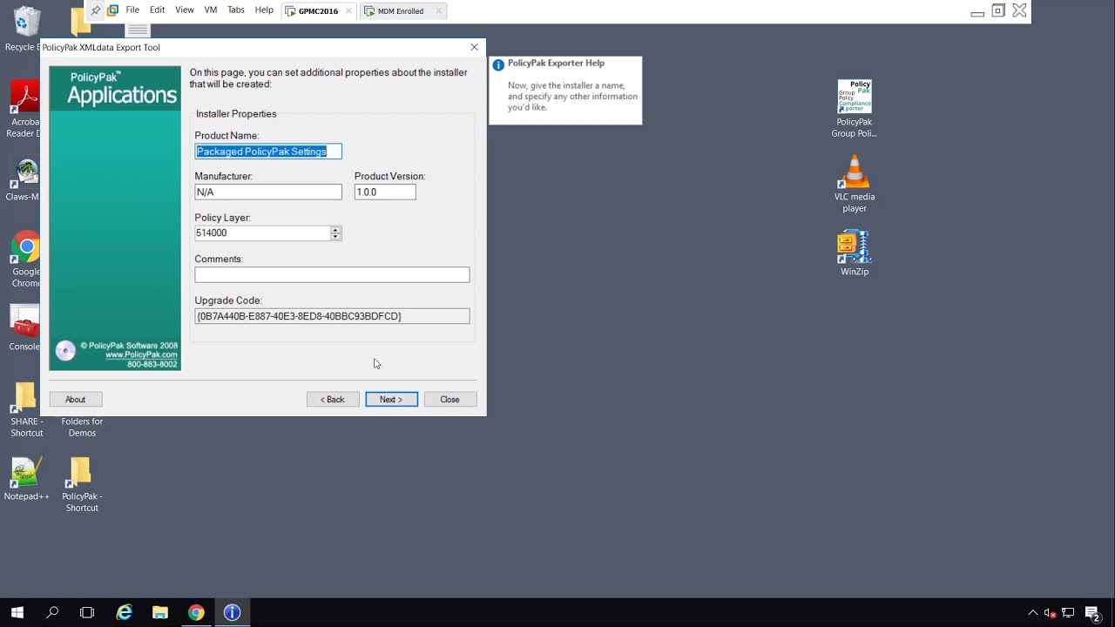1115x627 pixels.
Task: Launch Internet Explorer from the taskbar
Action: click(x=125, y=613)
